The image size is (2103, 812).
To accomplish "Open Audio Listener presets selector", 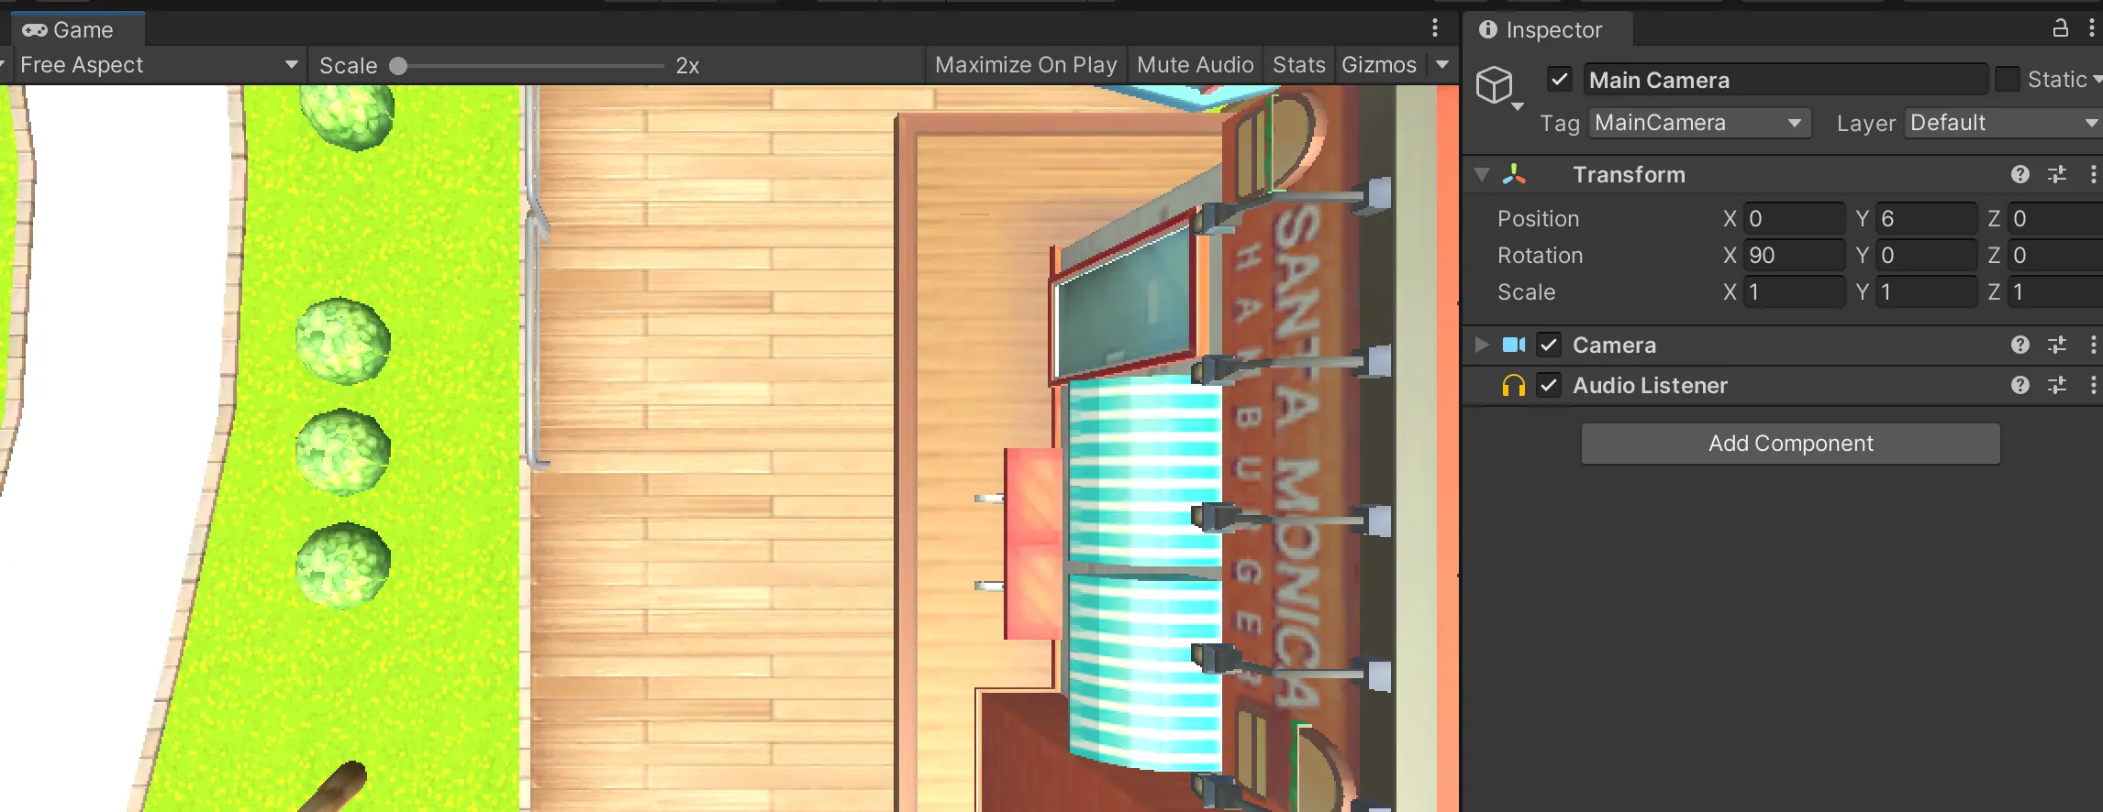I will click(x=2057, y=385).
